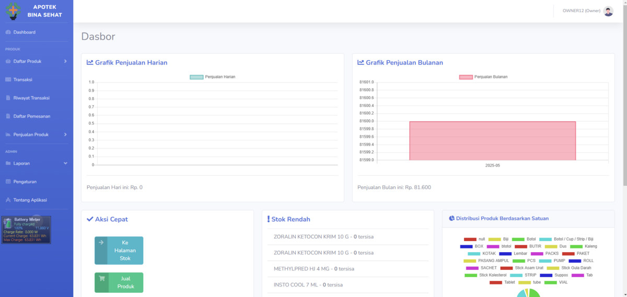Image resolution: width=627 pixels, height=297 pixels.
Task: Expand the Penjualan Produk submenu
Action: tap(65, 135)
